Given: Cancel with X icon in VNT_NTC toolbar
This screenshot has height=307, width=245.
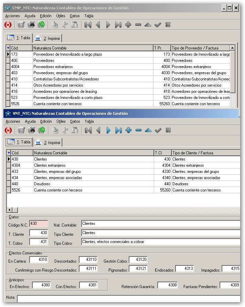Looking at the screenshot, I should point(168,130).
